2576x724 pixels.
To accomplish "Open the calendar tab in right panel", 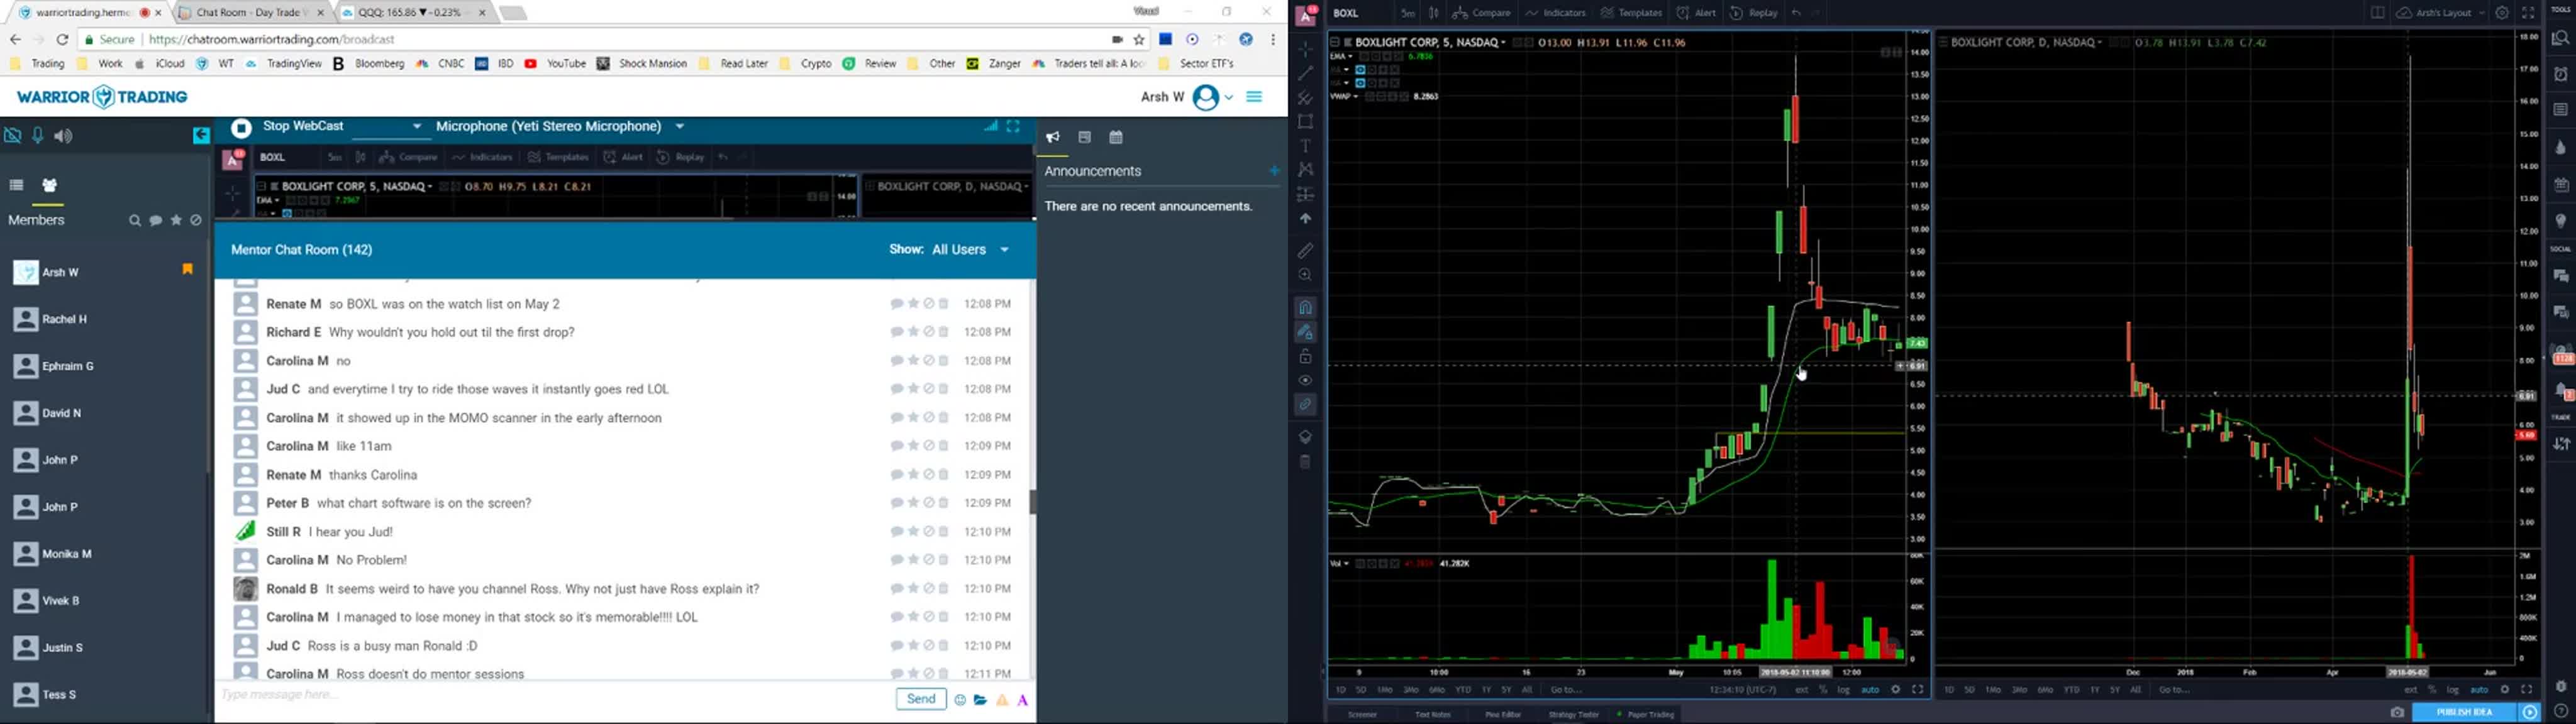I will [1117, 137].
